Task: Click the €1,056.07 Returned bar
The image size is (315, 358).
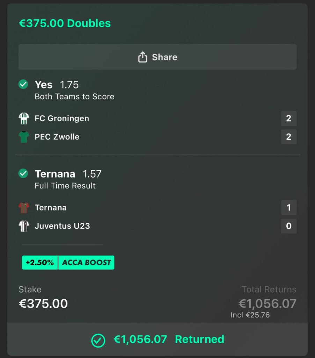Action: coord(157,339)
